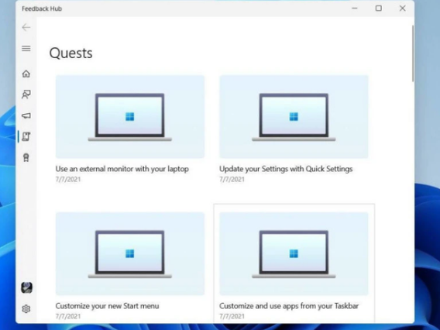Viewport: 440px width, 330px height.
Task: Open the Announcements megaphone icon
Action: pyautogui.click(x=26, y=115)
